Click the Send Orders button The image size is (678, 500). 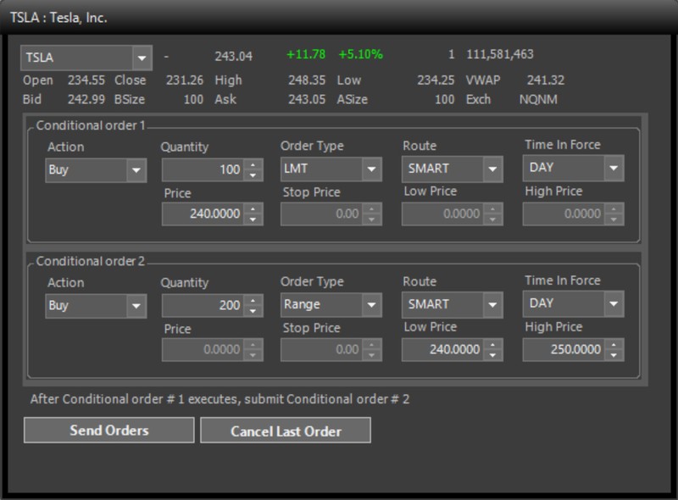click(x=109, y=431)
